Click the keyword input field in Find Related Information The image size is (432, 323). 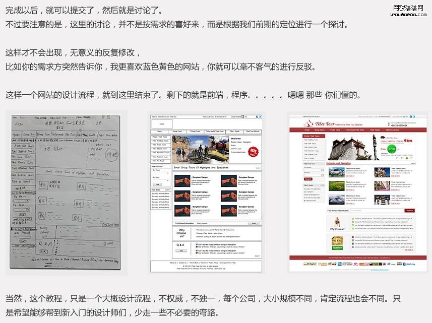tap(377, 210)
